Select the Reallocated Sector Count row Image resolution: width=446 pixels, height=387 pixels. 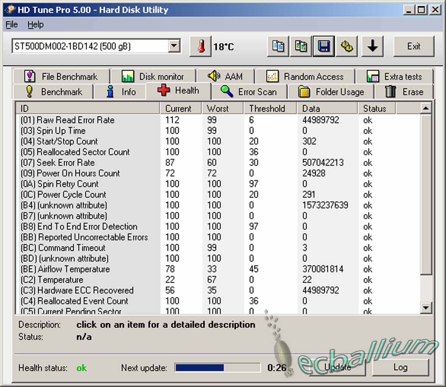(x=83, y=152)
